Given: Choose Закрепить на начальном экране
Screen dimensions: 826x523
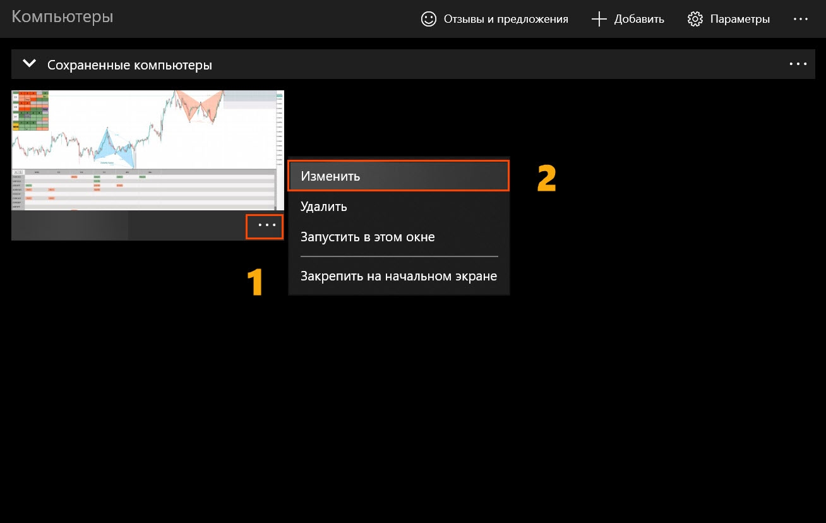Looking at the screenshot, I should coord(398,276).
